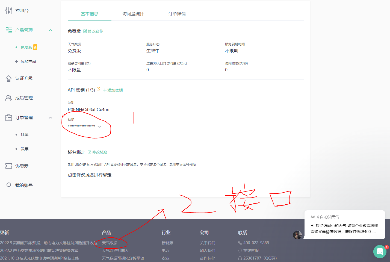Image resolution: width=390 pixels, height=262 pixels.
Task: Toggle private key visibility eye icon
Action: (99, 126)
